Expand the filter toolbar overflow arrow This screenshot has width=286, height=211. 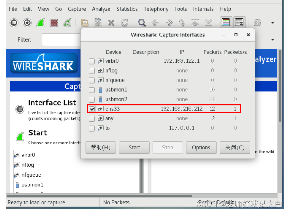point(273,39)
